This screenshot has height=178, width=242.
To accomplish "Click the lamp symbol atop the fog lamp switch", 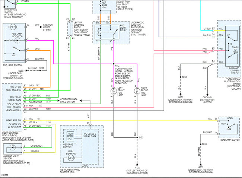I will tap(13, 27).
